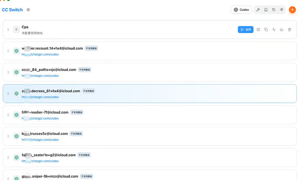Click the tag beside recount.14+hx4@icloud.com
This screenshot has height=182, width=300.
(x=91, y=48)
